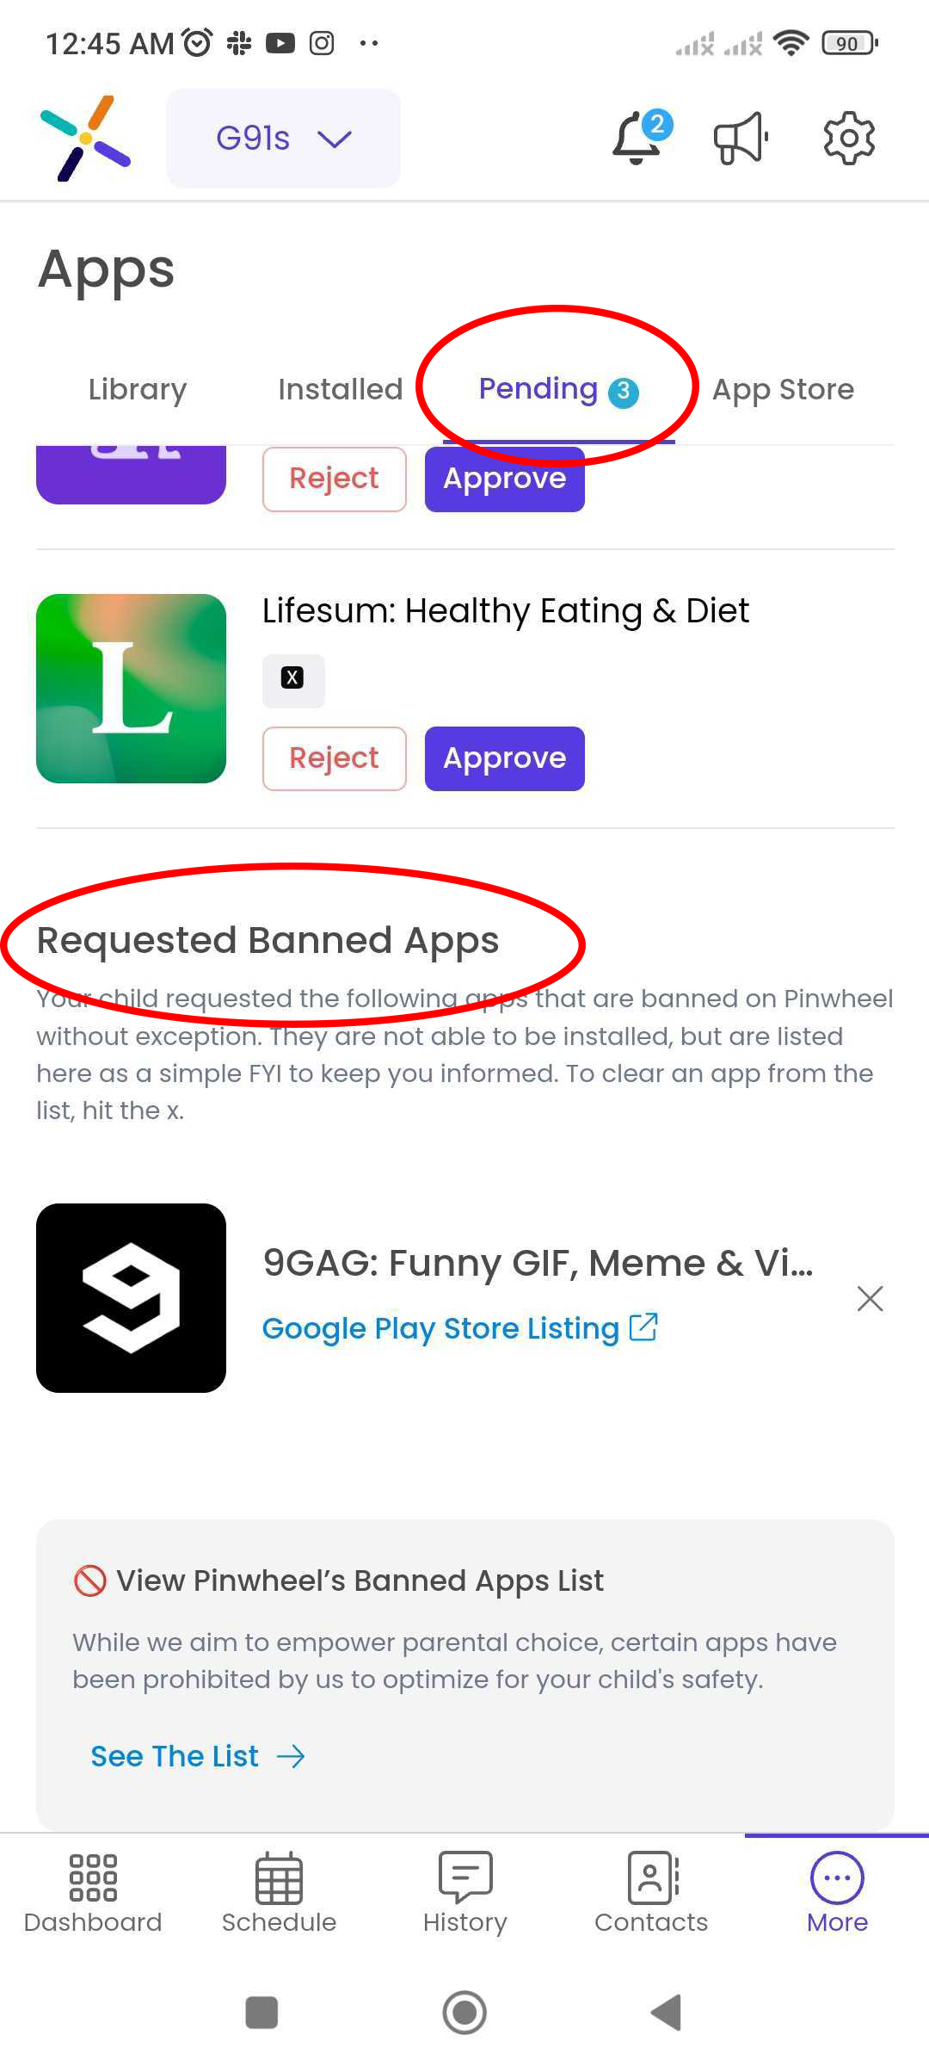Tap the Pinwheel logo icon
This screenshot has width=929, height=2066.
(85, 138)
